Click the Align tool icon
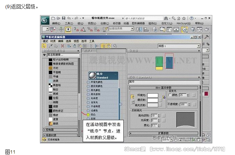Screen dimensions: 235x155 tap(146, 29)
